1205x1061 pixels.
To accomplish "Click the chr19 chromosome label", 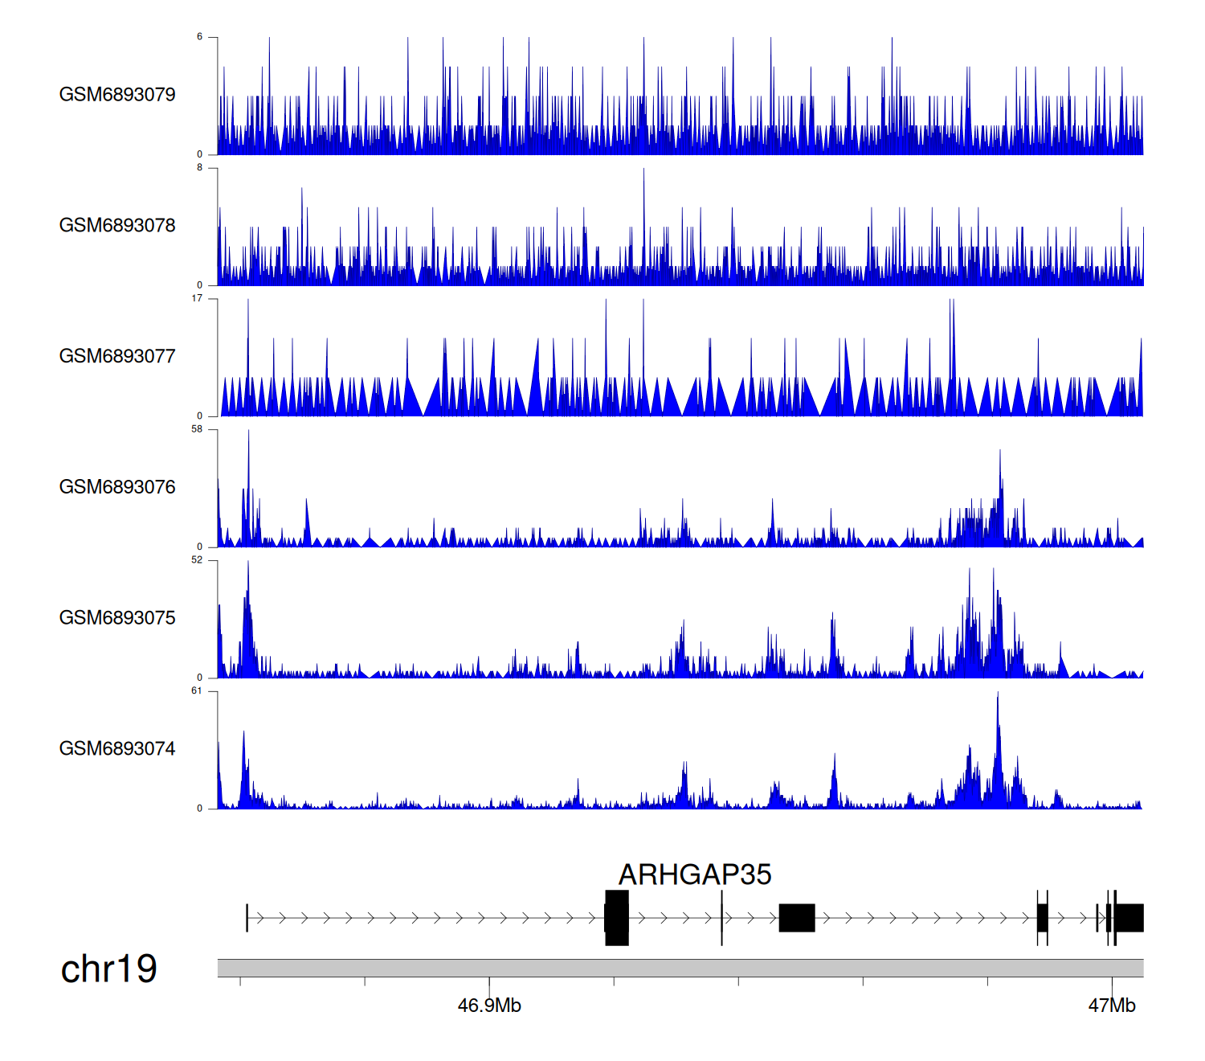I will 108,969.
